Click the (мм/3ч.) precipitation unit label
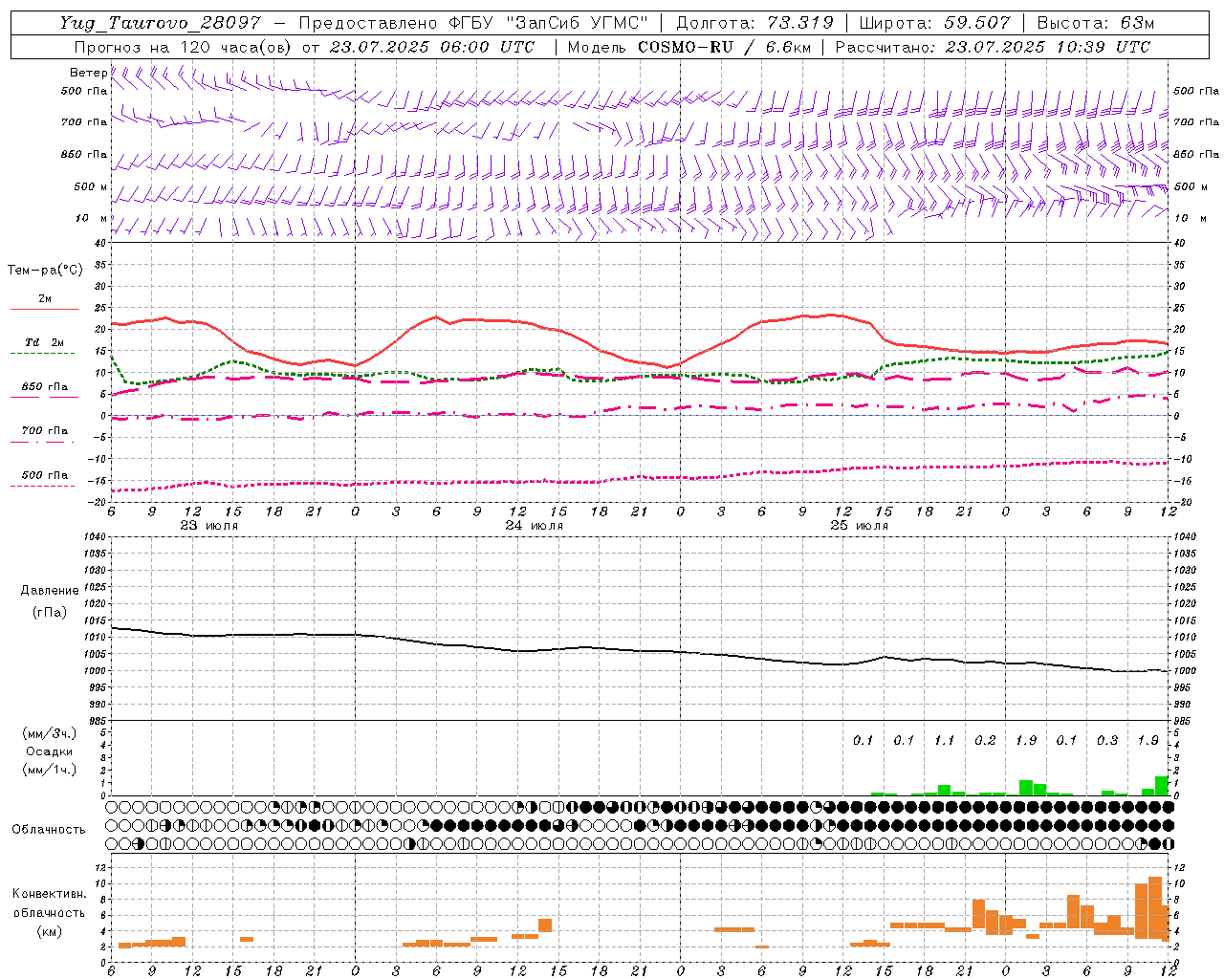This screenshot has width=1224, height=979. click(50, 733)
